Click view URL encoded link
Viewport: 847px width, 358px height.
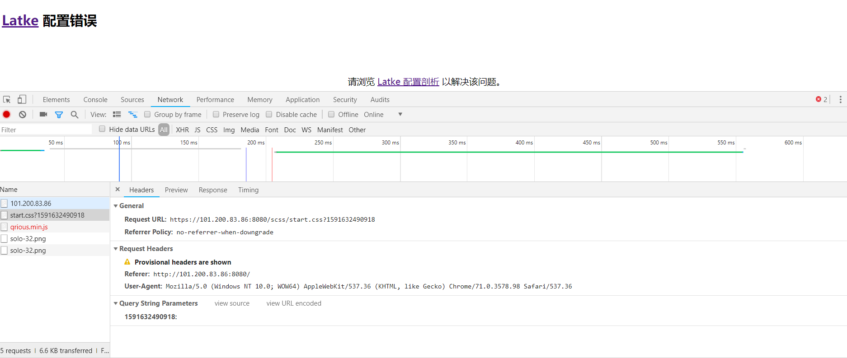pyautogui.click(x=294, y=303)
